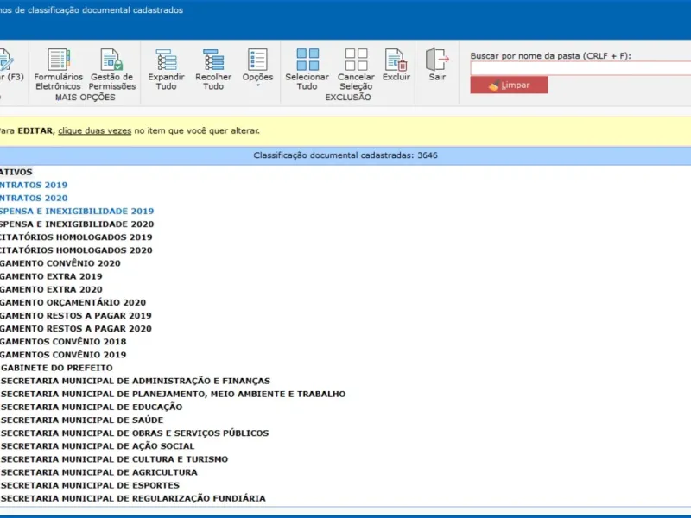
Task: Select Secretaria de Administração e Finanças
Action: (x=136, y=381)
